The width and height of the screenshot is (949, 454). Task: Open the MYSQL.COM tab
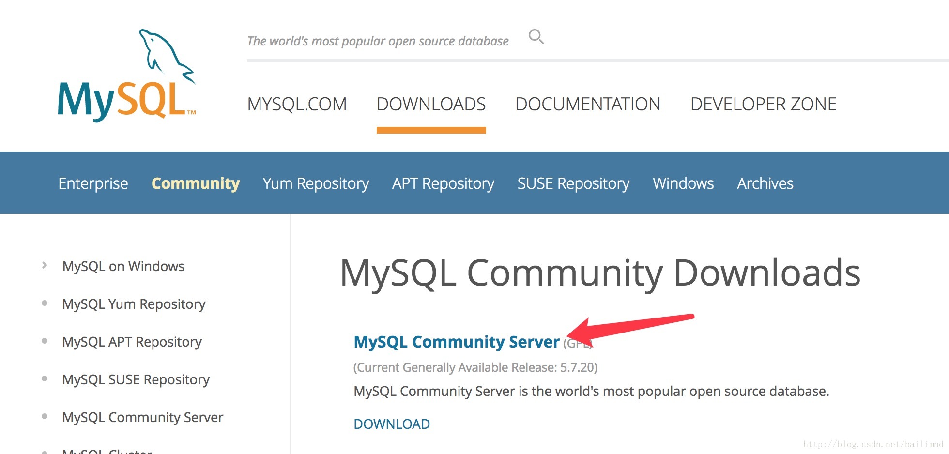coord(297,104)
